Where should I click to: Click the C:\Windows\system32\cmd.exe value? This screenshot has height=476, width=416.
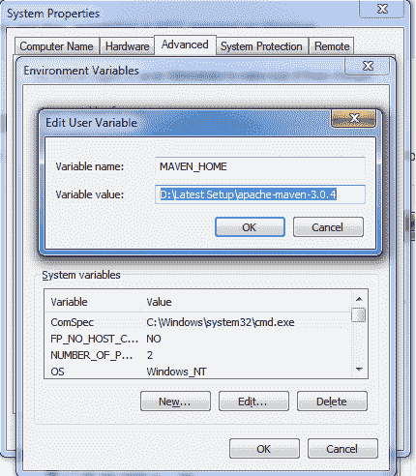click(x=221, y=322)
